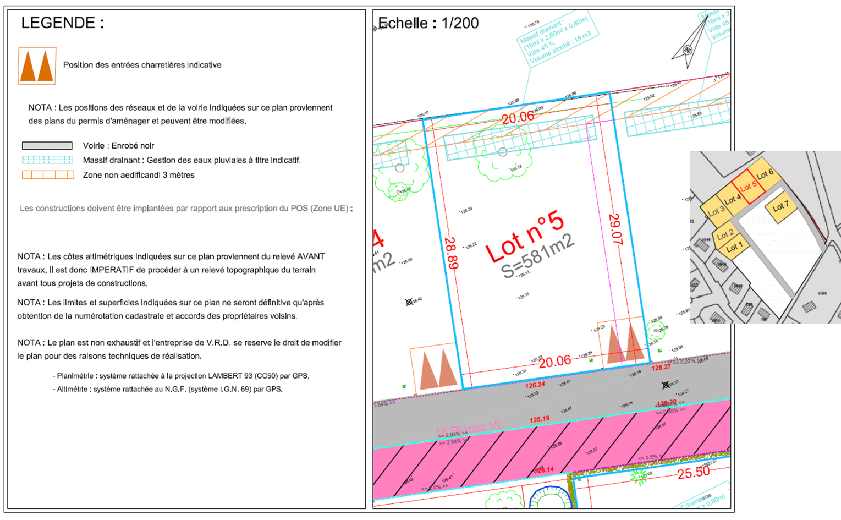Select Lot 3 in the inset map
This screenshot has width=841, height=520.
[x=716, y=211]
